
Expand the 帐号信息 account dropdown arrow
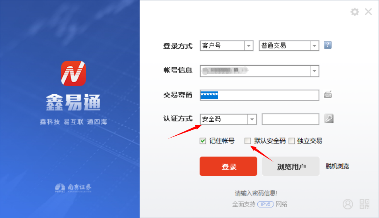(x=314, y=71)
